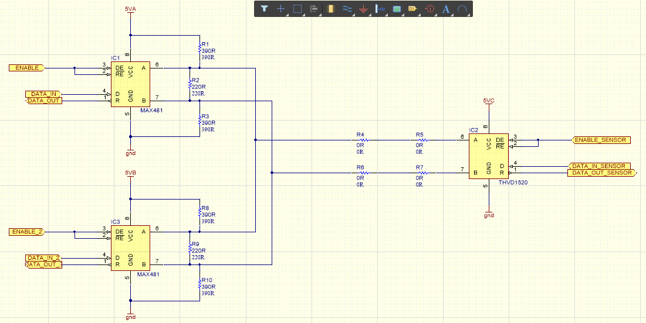Click the THVD1520 part name text
This screenshot has height=323, width=646.
(x=513, y=182)
